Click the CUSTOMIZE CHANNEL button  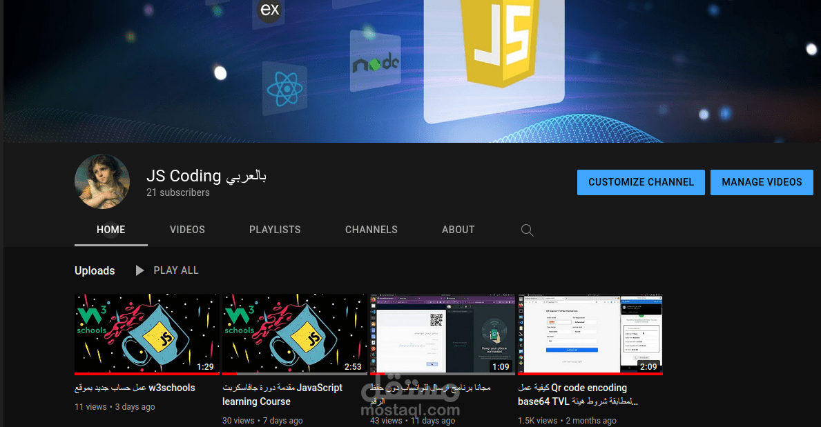tap(641, 182)
